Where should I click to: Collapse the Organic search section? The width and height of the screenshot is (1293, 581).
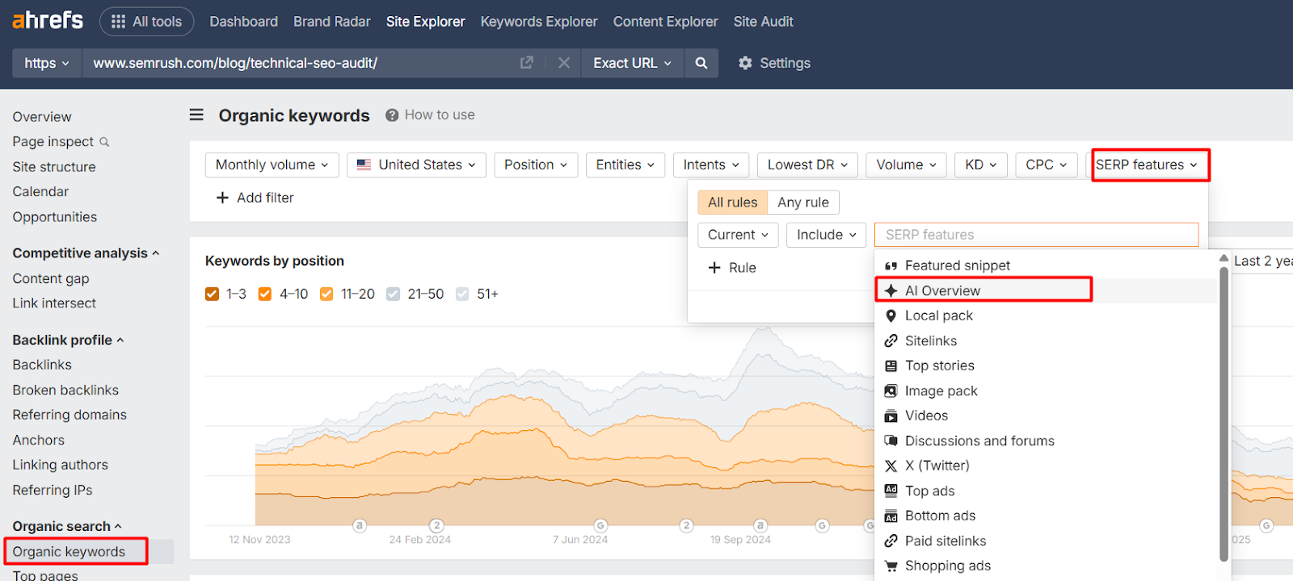[x=67, y=527]
